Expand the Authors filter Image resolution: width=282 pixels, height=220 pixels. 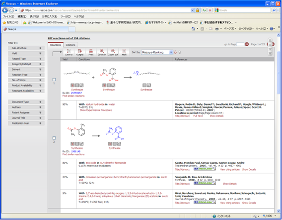tap(26, 108)
